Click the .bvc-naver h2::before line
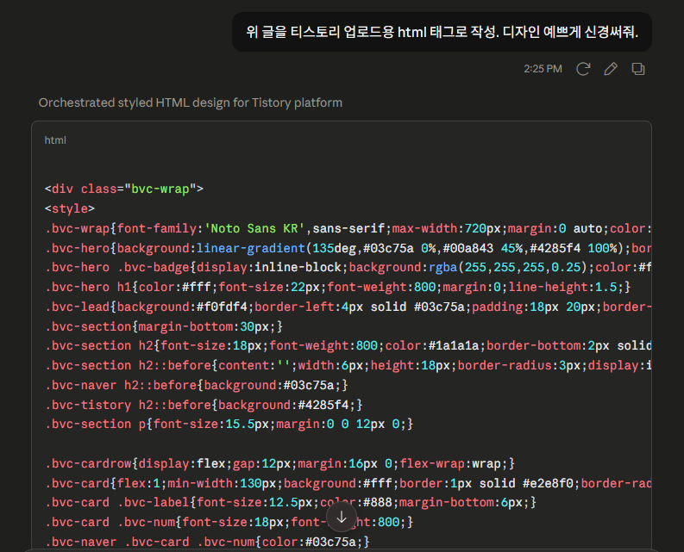 pyautogui.click(x=197, y=385)
